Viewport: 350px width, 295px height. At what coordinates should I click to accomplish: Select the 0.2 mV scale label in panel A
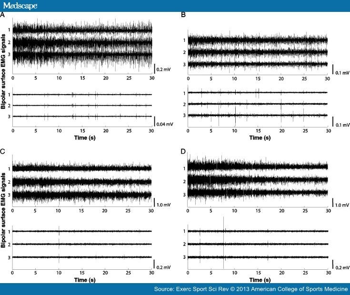pos(164,69)
